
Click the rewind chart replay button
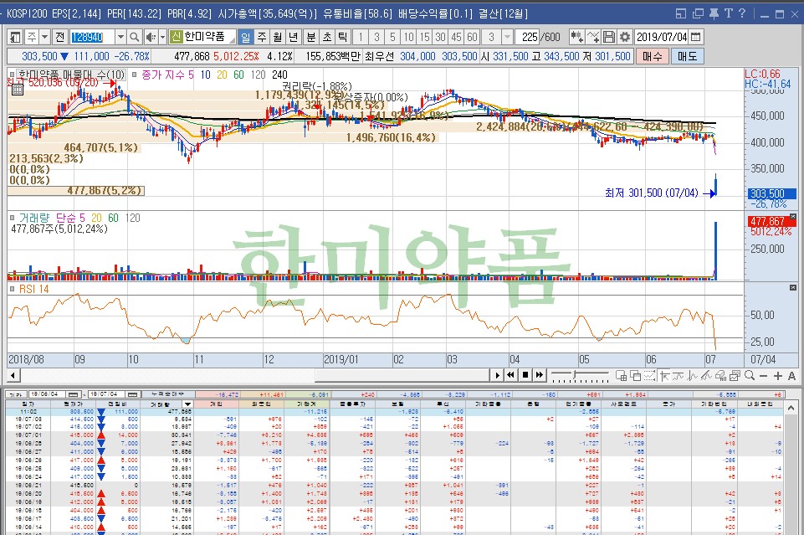pos(510,375)
